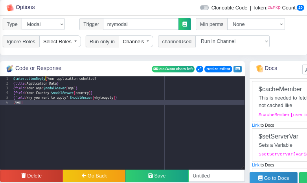307x183 pixels.
Task: Click code line 3 Your age field
Action: coord(45,88)
